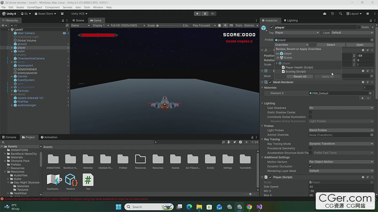Click the Play button in the toolbar

[197, 14]
